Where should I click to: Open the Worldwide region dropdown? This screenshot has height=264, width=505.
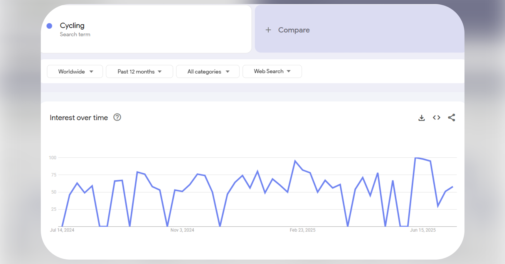[x=75, y=71]
